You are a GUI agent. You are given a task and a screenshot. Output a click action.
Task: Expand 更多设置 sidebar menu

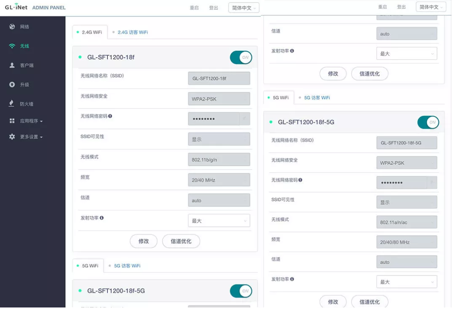point(31,137)
